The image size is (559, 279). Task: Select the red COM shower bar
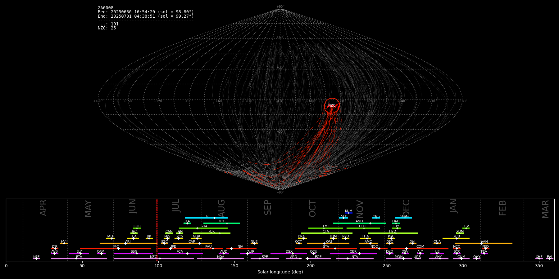[x=420, y=248]
